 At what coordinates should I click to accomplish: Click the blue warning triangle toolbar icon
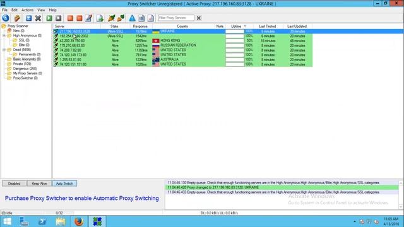[132, 18]
